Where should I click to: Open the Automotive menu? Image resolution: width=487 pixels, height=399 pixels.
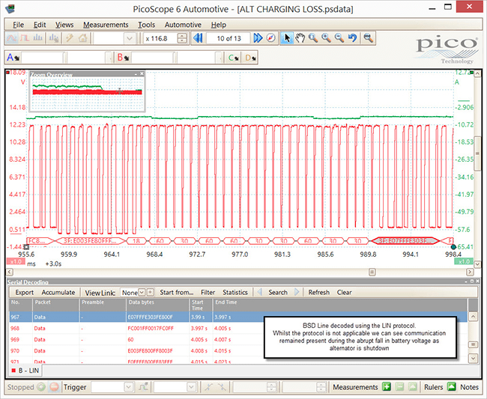[183, 25]
